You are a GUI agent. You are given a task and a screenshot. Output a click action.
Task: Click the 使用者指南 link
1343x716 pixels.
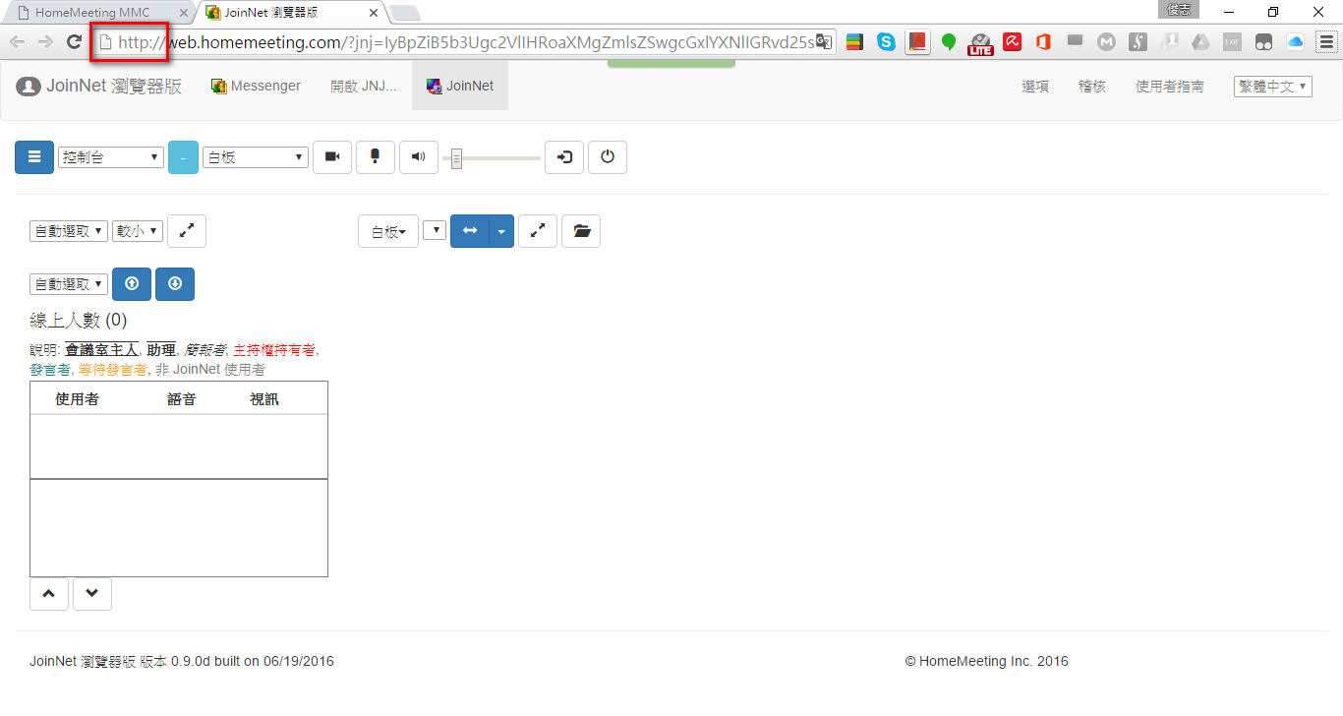pyautogui.click(x=1169, y=87)
